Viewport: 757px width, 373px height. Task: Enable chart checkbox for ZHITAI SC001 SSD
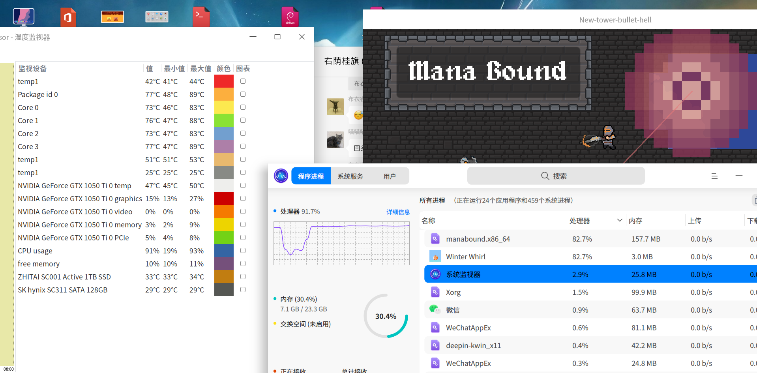tap(243, 277)
